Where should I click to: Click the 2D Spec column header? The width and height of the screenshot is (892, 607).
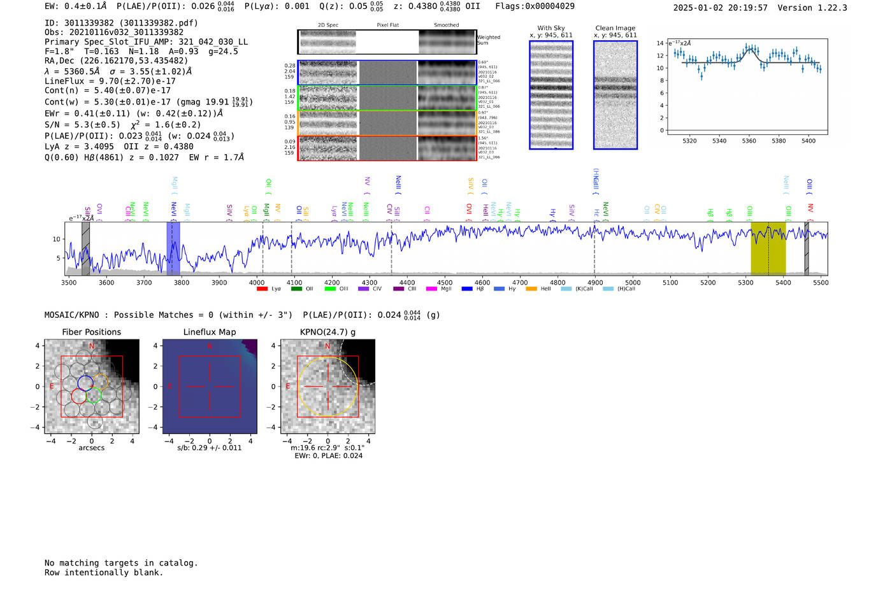pyautogui.click(x=328, y=25)
